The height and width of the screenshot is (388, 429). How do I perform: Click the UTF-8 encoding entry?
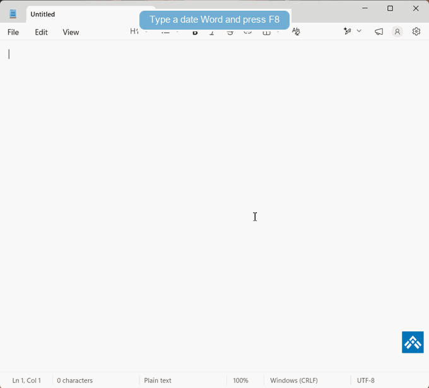tap(366, 380)
